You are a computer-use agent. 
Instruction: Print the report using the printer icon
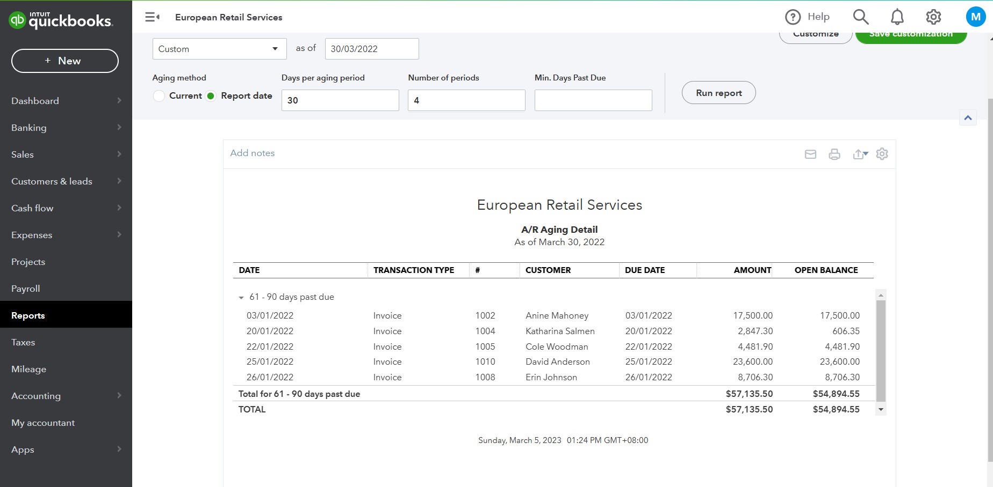[834, 154]
